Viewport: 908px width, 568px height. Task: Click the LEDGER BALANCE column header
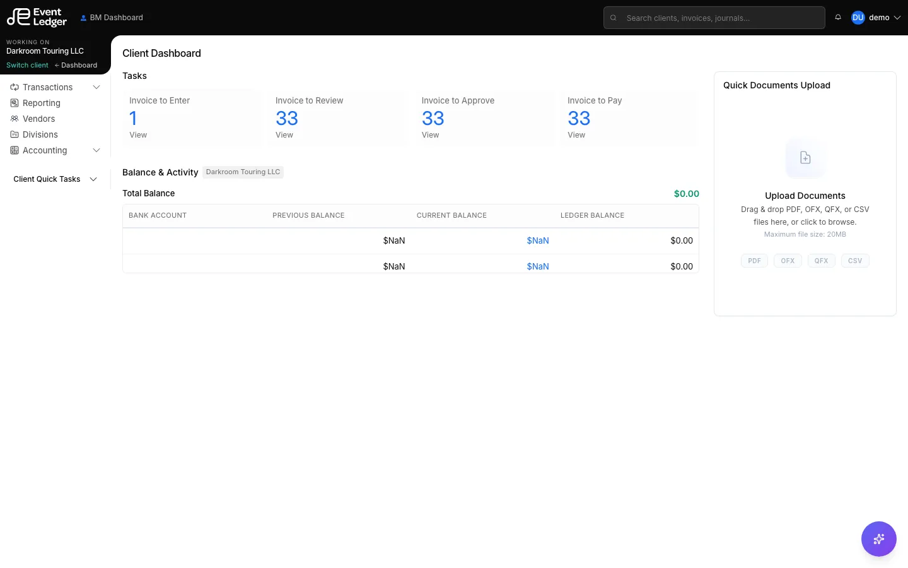[x=592, y=215]
